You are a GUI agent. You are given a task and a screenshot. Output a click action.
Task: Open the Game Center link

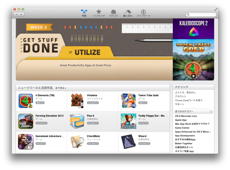pyautogui.click(x=182, y=128)
